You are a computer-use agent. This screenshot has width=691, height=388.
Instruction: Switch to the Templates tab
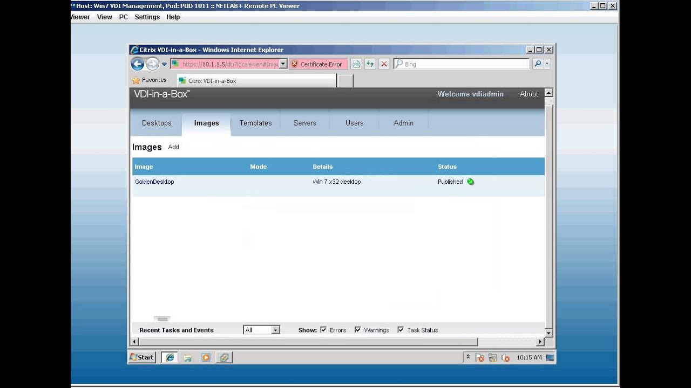256,123
